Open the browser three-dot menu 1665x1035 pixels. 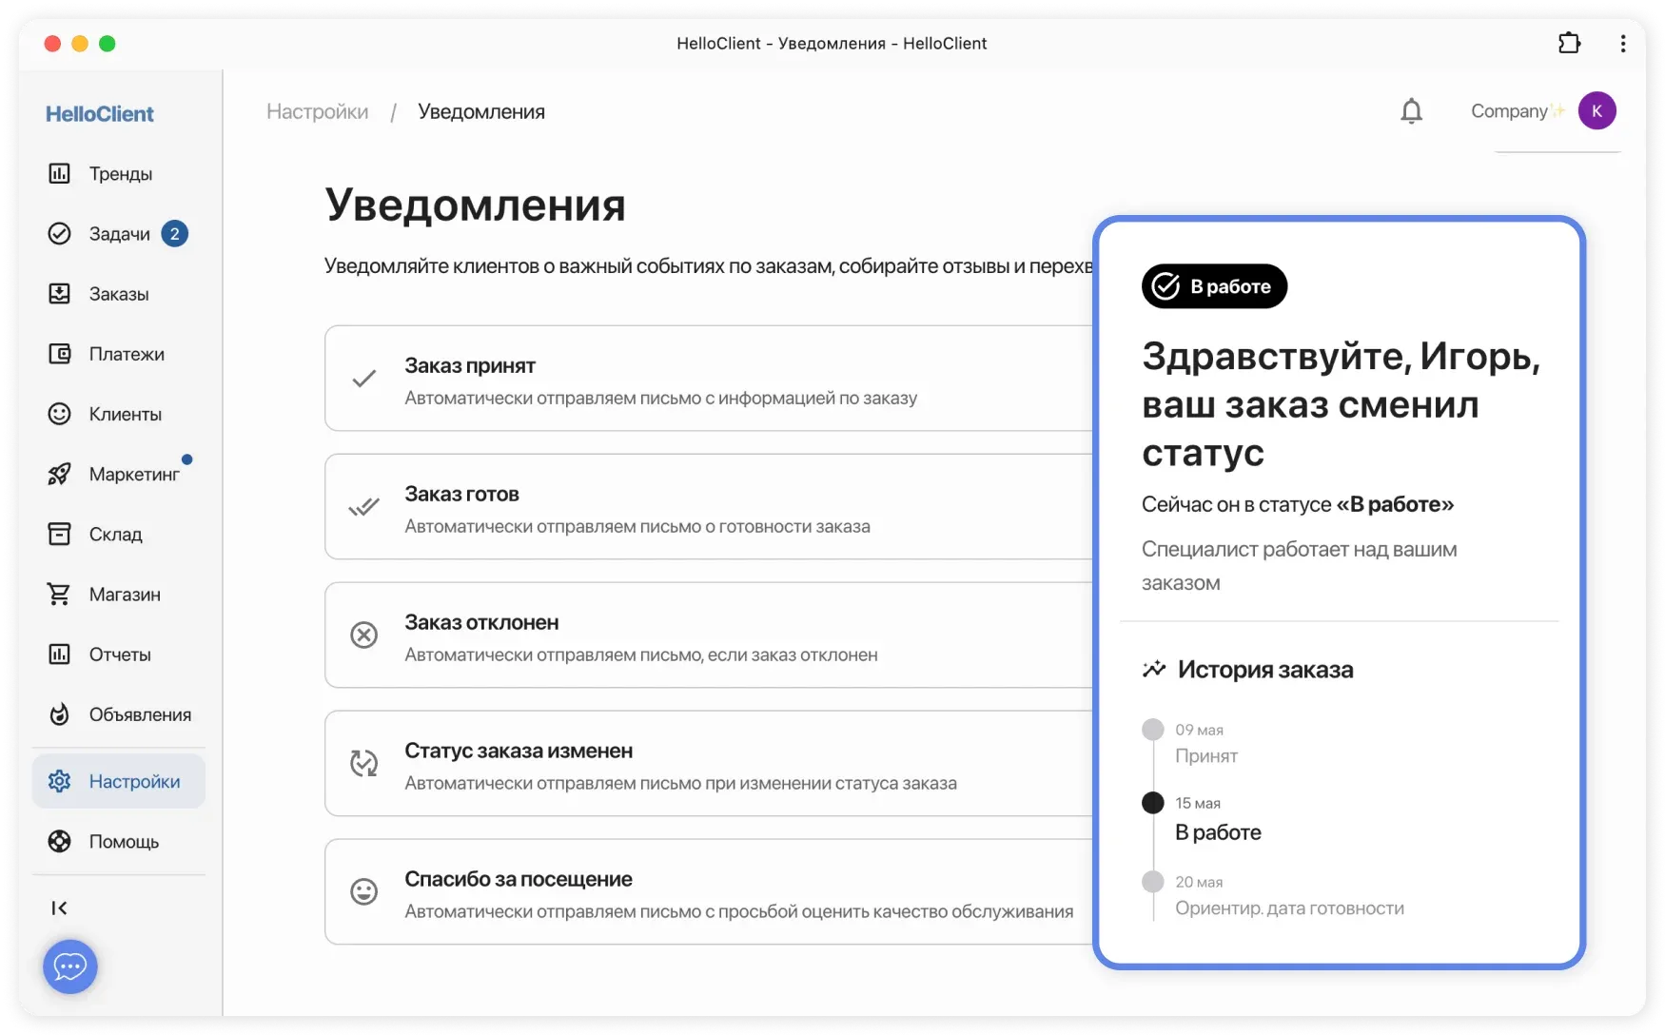1623,43
